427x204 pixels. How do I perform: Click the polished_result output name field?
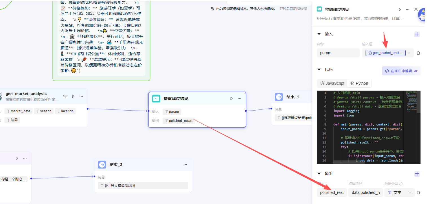click(x=332, y=192)
